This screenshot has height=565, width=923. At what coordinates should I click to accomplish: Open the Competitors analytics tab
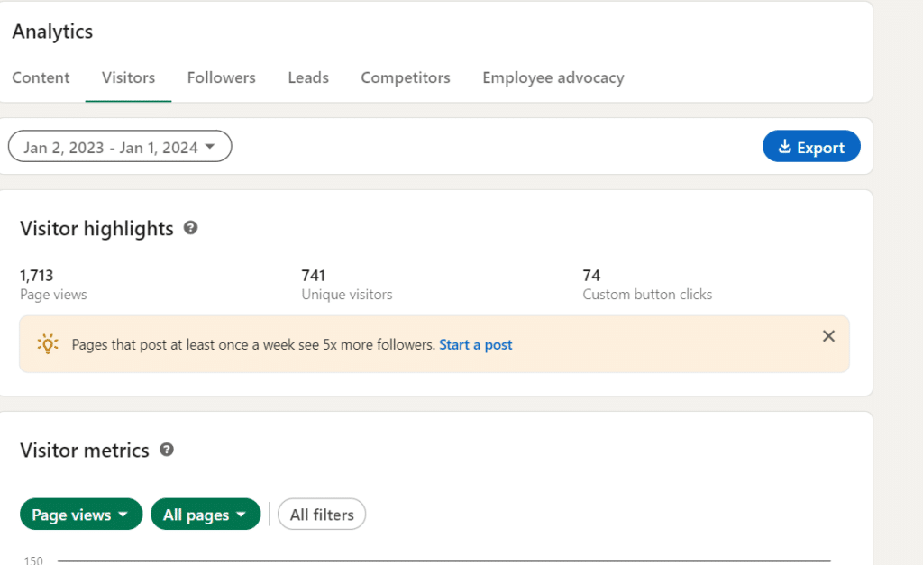point(405,77)
